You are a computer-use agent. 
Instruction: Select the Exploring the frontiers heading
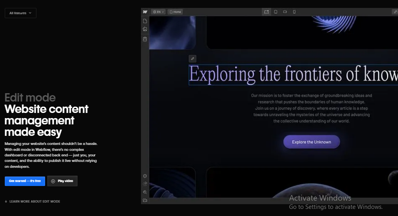[293, 75]
